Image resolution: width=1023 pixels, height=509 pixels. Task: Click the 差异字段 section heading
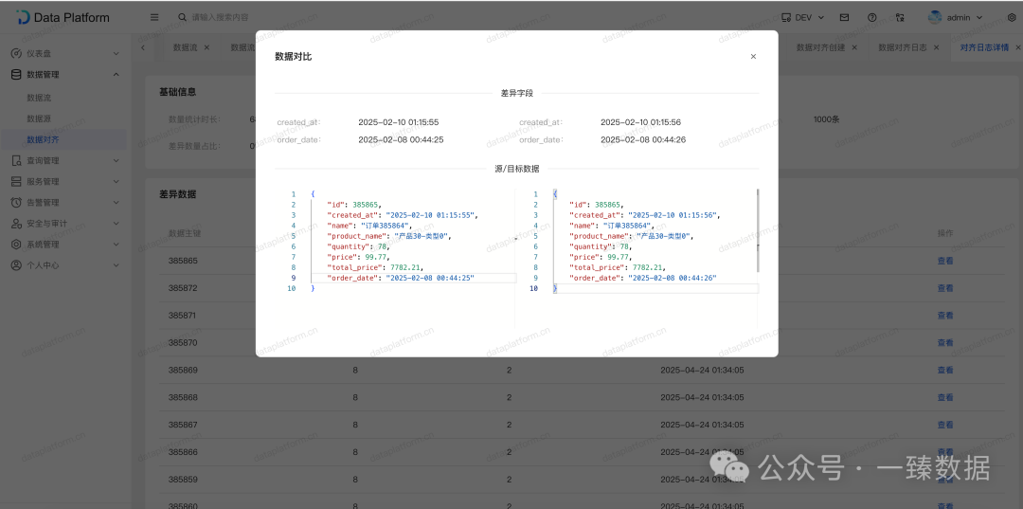coord(517,93)
